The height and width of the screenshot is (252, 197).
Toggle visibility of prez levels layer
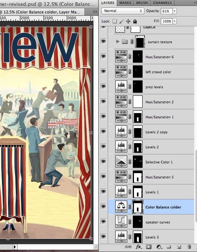coord(103,86)
